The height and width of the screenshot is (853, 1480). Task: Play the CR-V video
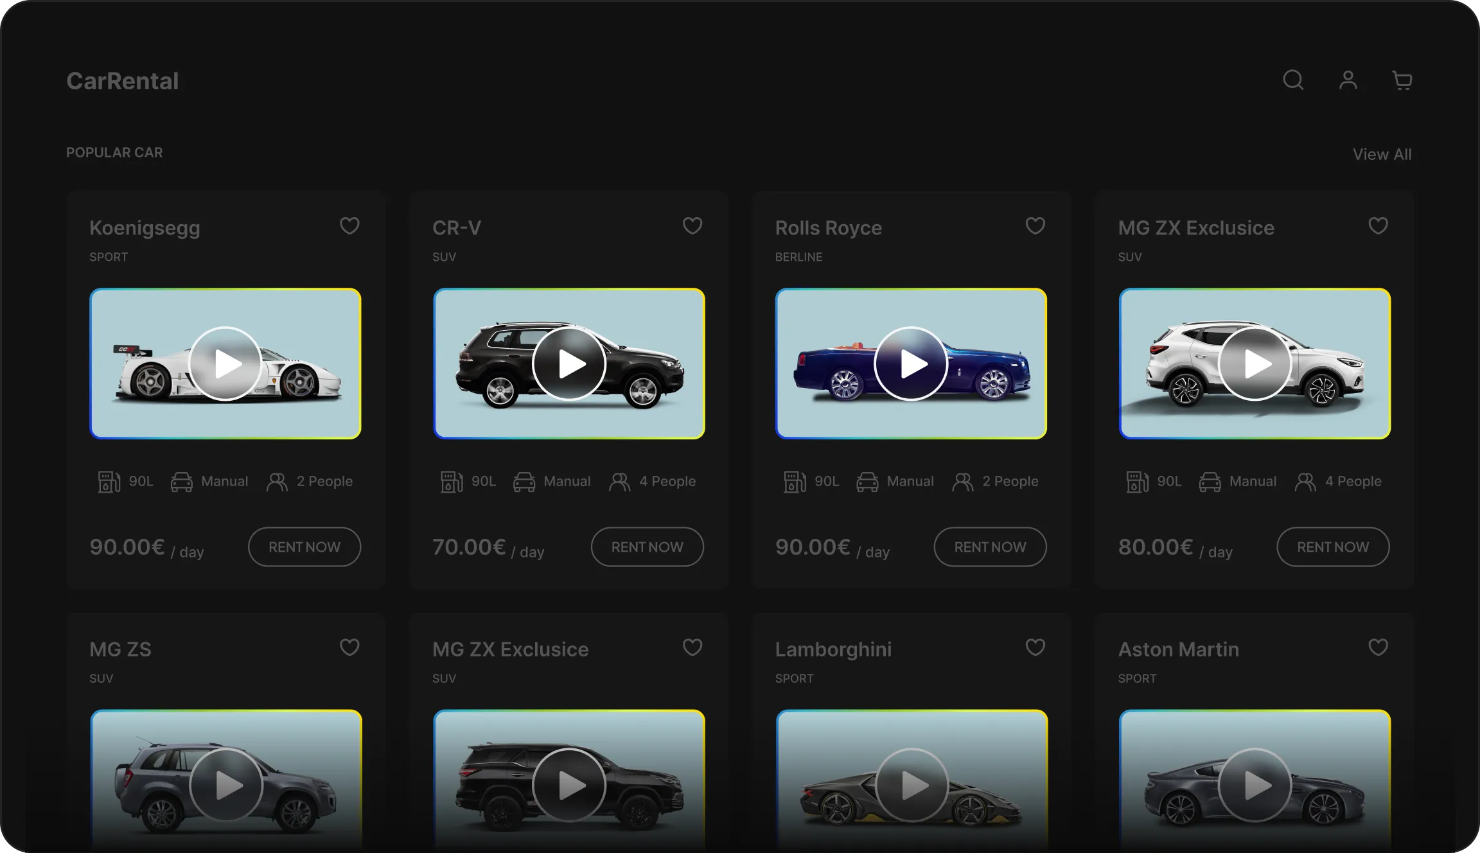569,364
